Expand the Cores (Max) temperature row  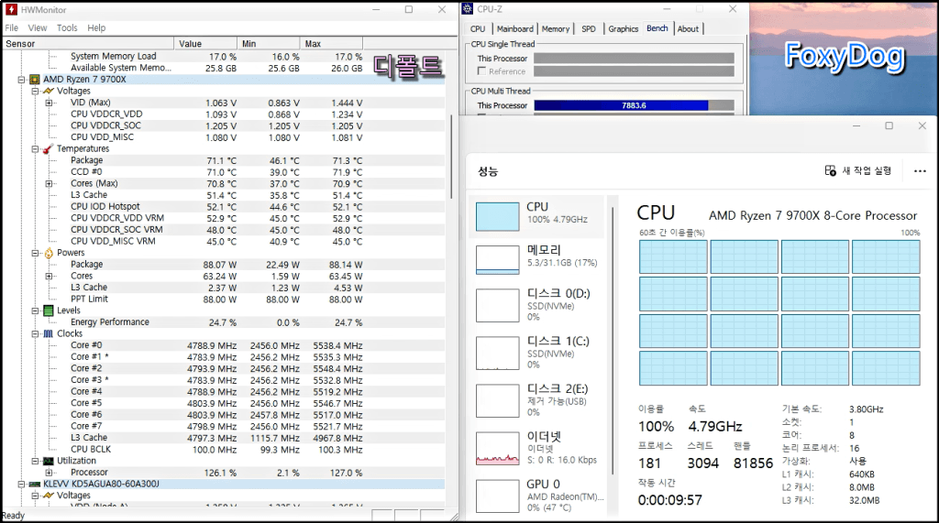[50, 184]
